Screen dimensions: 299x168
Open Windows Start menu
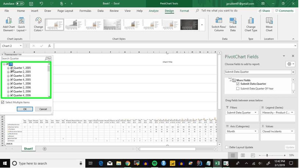[5, 163]
